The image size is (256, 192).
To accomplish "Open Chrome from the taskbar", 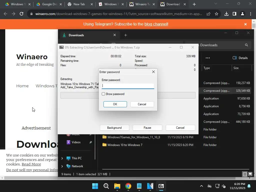I will click(x=128, y=186).
